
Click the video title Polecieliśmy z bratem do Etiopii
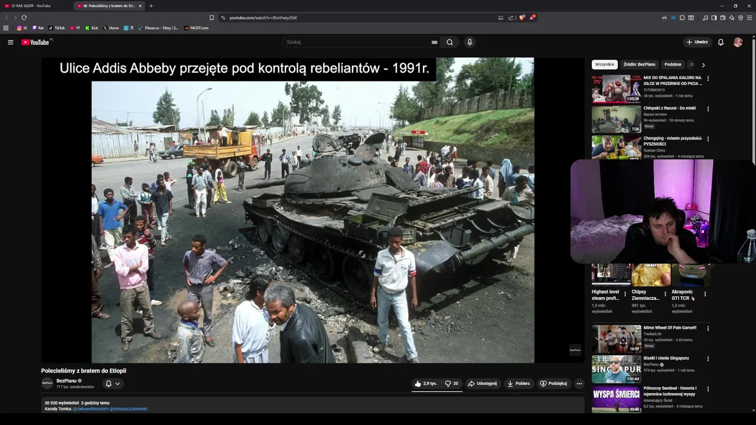(84, 371)
